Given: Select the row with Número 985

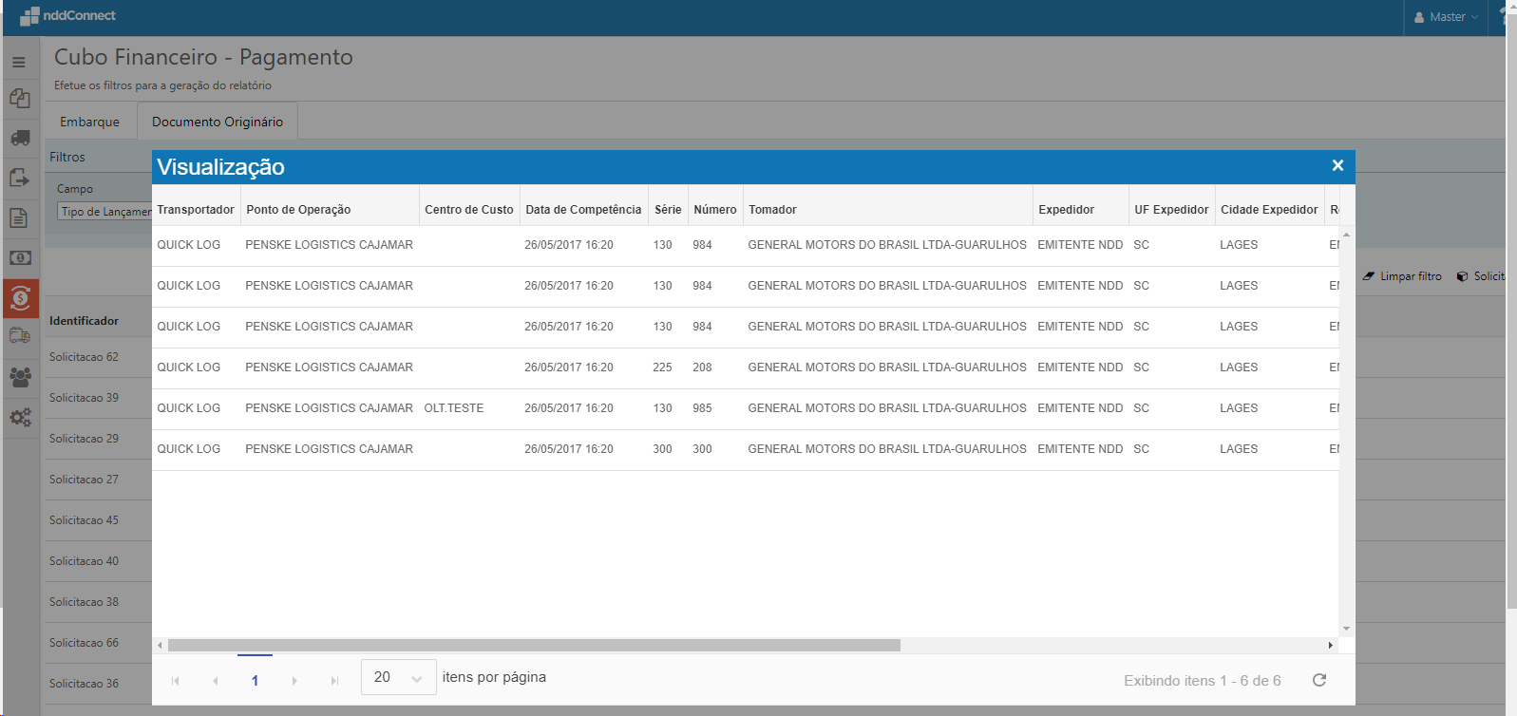Looking at the screenshot, I should tap(746, 408).
